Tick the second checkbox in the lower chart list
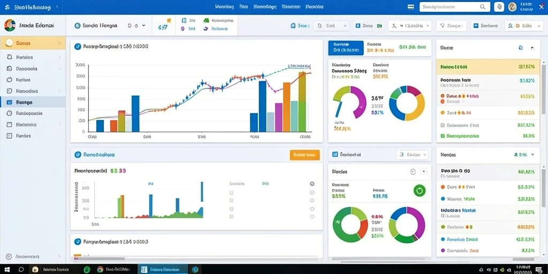This screenshot has height=274, width=548. coord(231,201)
